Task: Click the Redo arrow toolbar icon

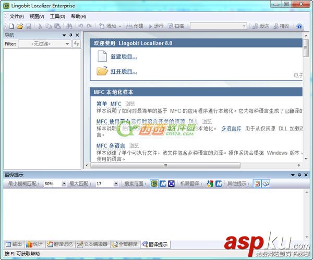Action: pos(89,26)
